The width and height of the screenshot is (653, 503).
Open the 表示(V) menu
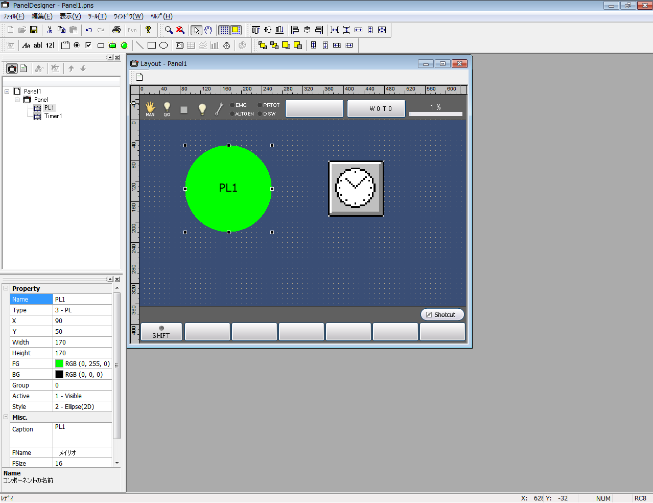70,16
